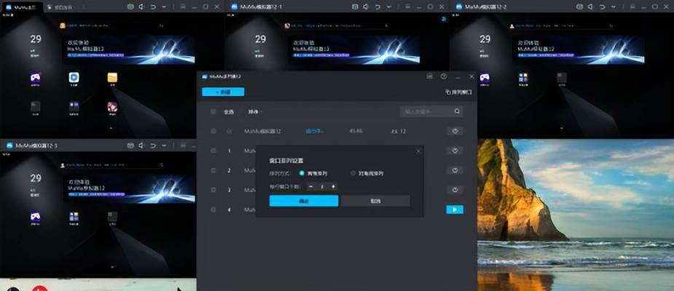Decrease windows per row with the minus button

pos(311,187)
